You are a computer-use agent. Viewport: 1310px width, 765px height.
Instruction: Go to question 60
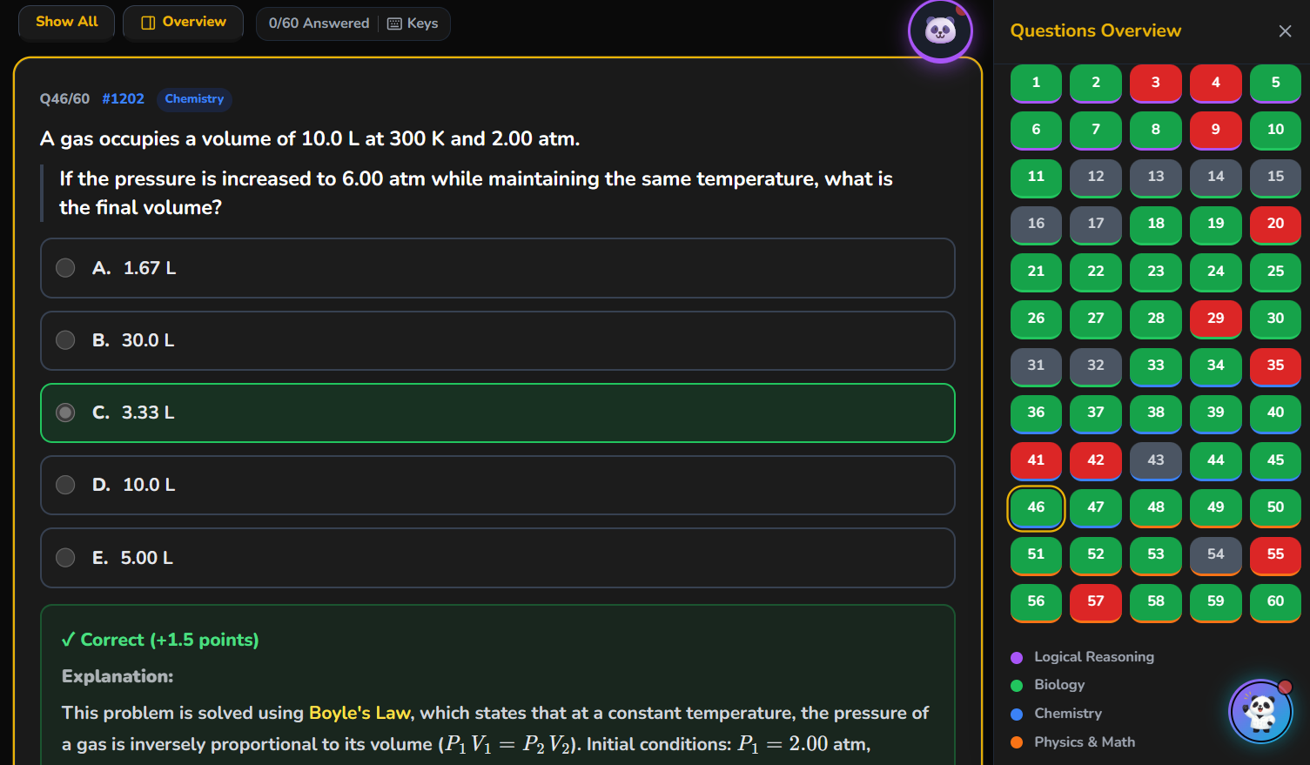point(1275,601)
